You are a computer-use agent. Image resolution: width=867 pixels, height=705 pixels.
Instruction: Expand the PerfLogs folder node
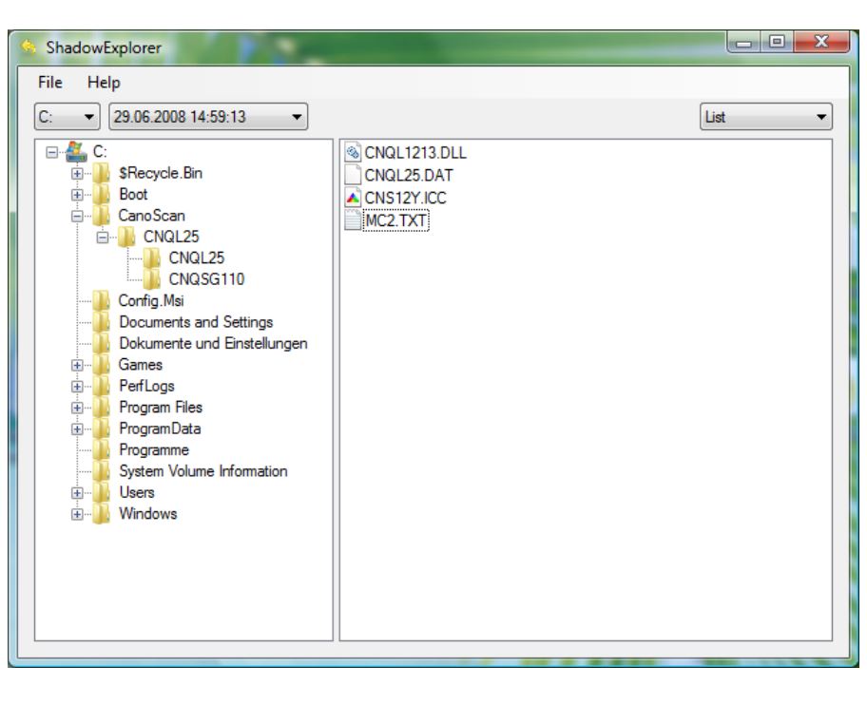click(77, 386)
